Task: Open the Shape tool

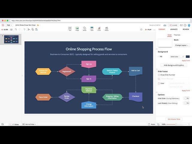Action: [85, 29]
